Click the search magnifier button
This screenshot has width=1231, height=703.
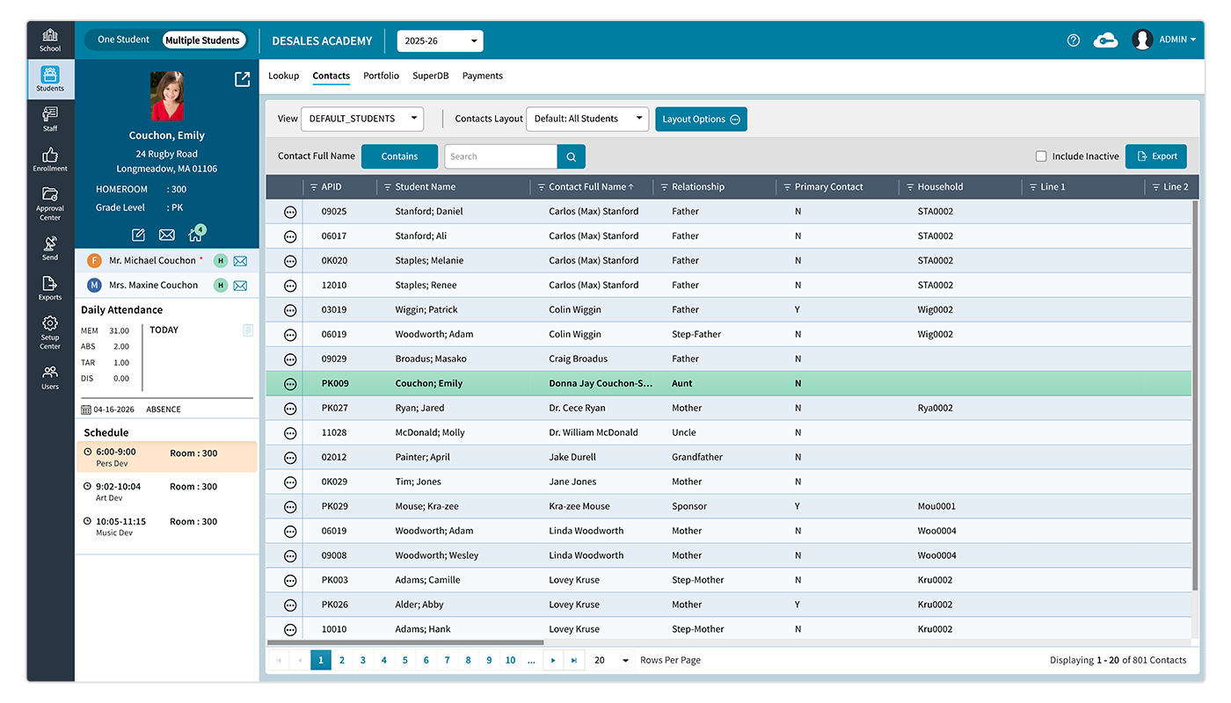[x=572, y=156]
